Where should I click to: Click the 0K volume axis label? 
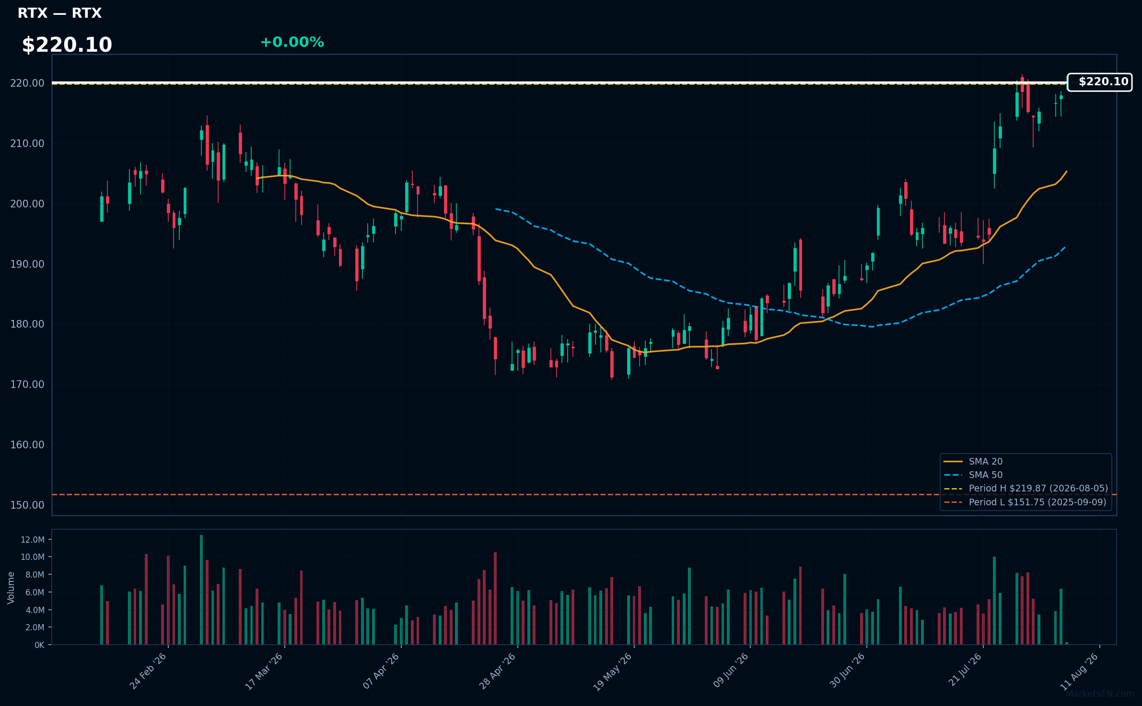[x=39, y=645]
